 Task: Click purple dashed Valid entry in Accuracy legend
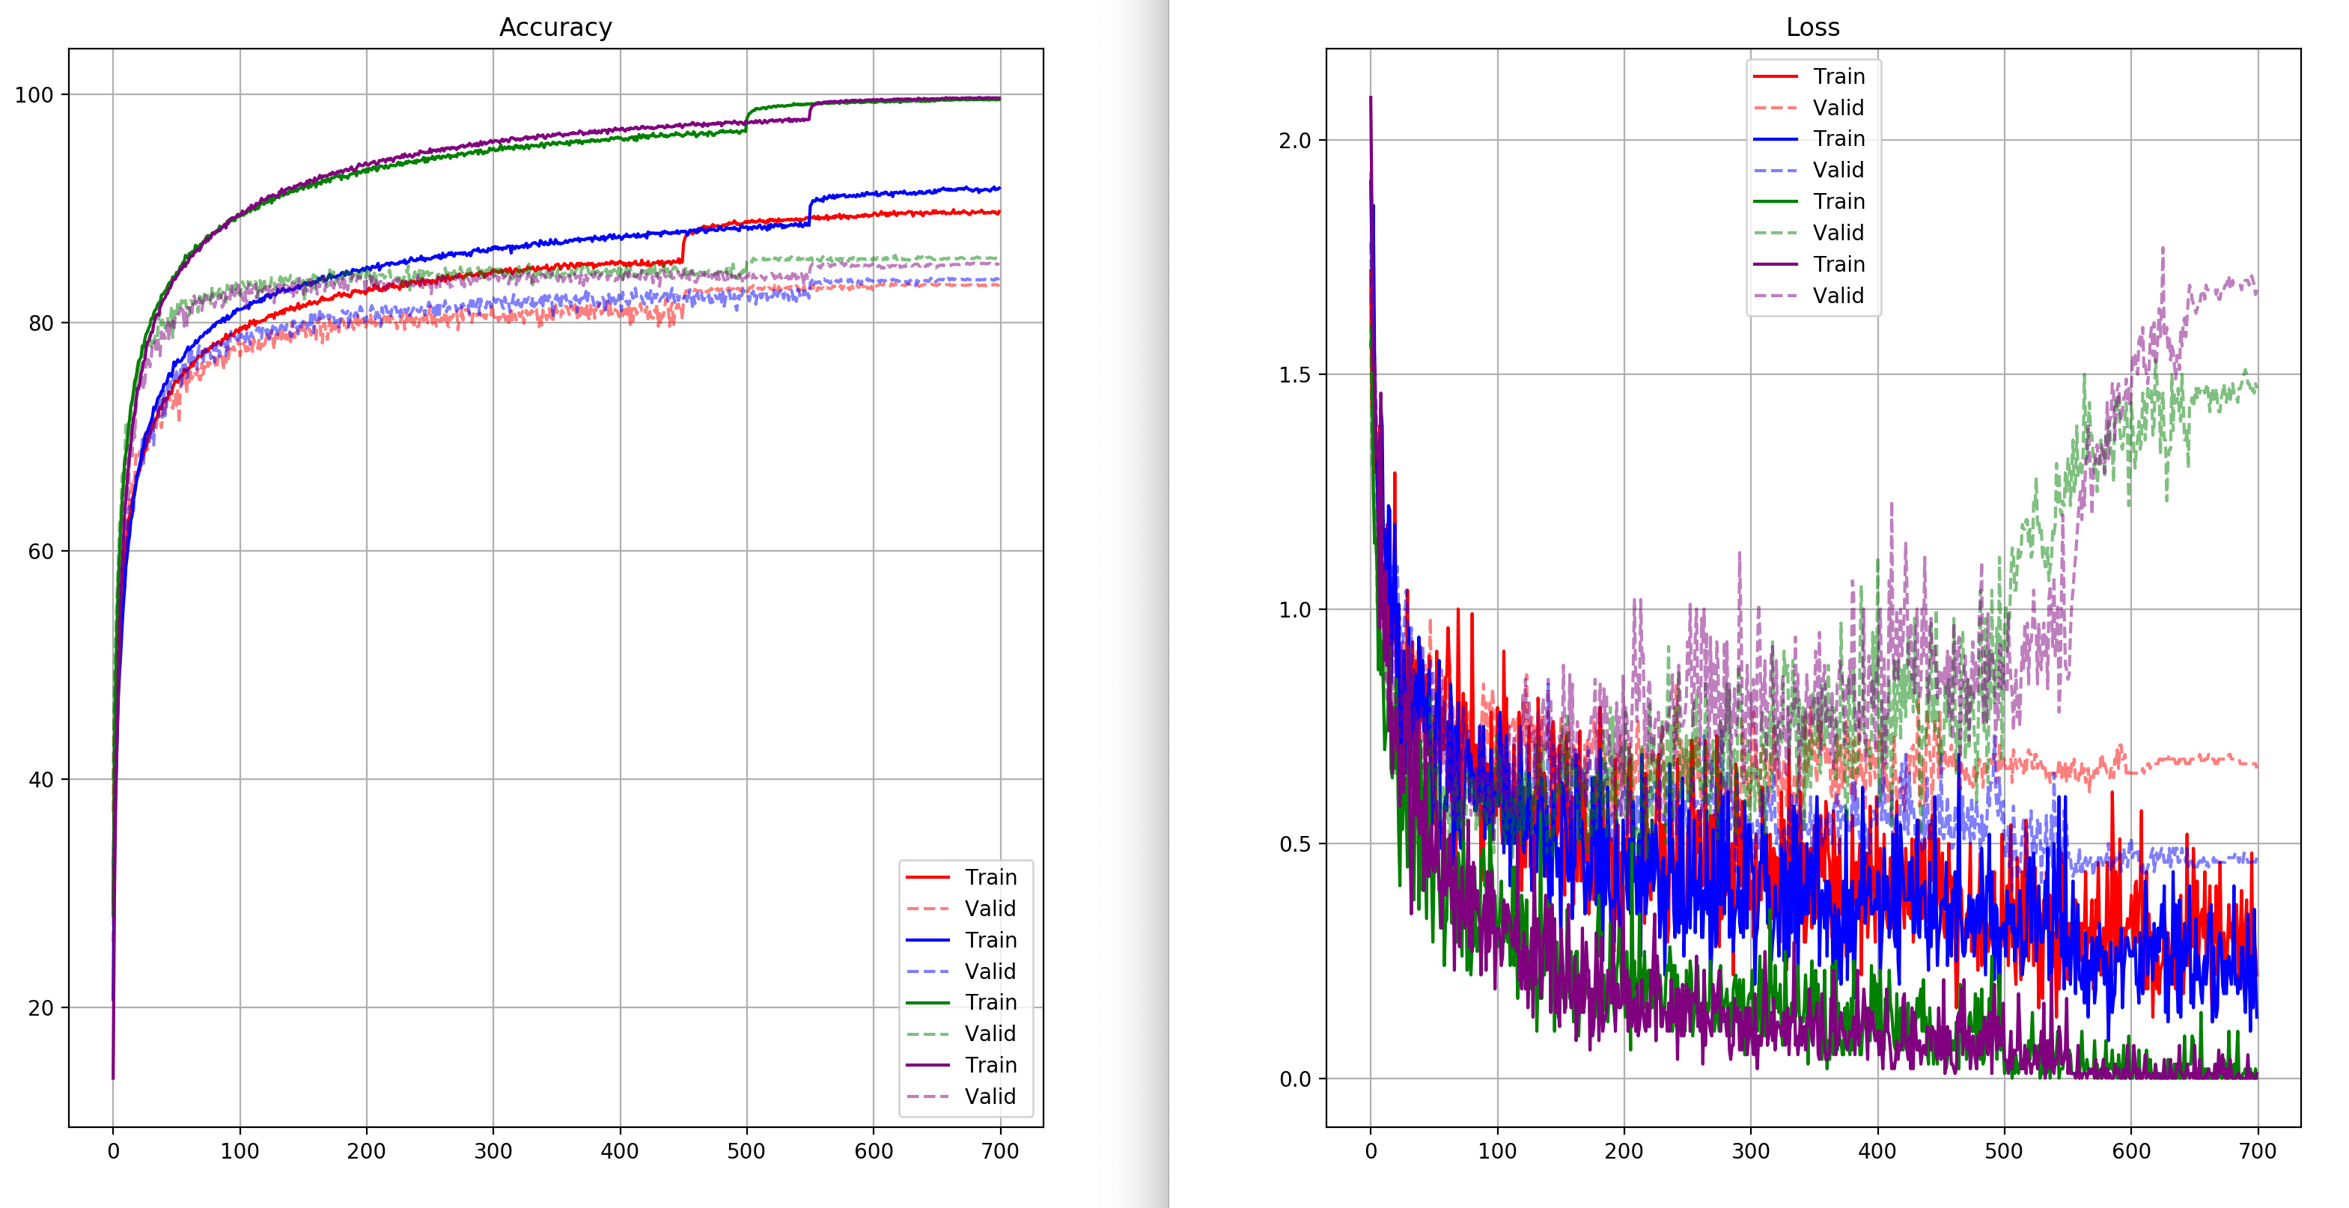[x=990, y=1096]
